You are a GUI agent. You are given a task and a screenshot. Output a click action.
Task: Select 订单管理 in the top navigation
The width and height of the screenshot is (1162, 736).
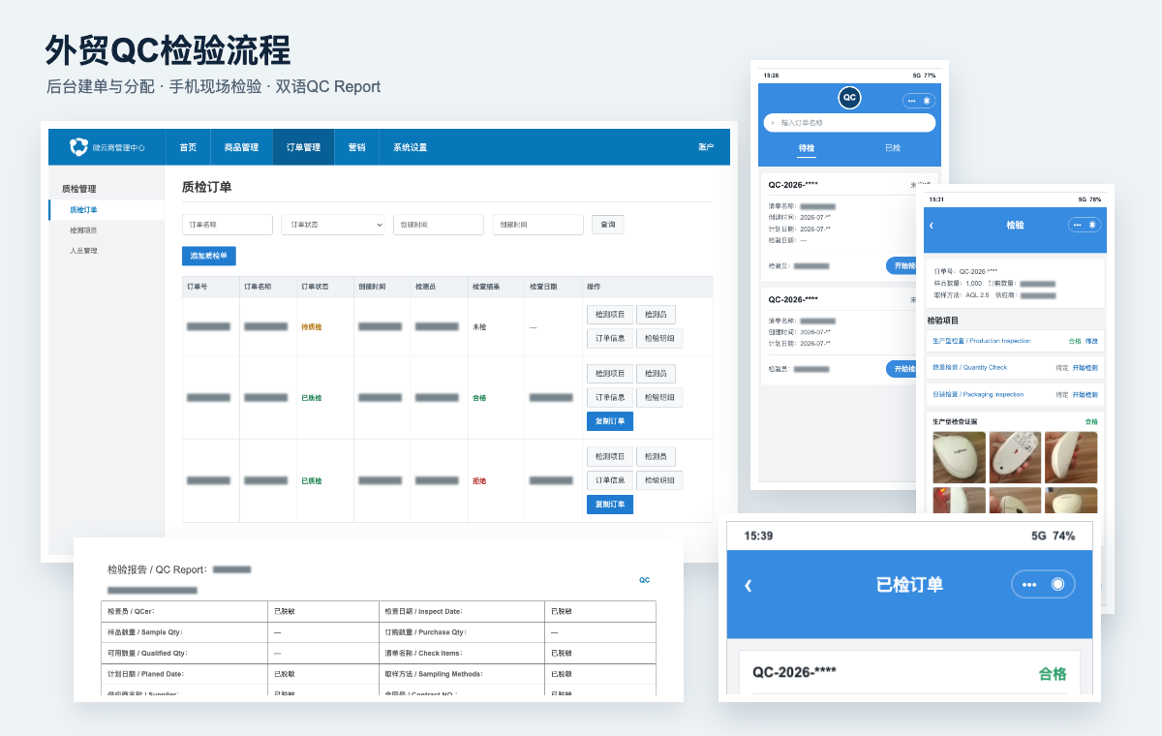[x=303, y=147]
